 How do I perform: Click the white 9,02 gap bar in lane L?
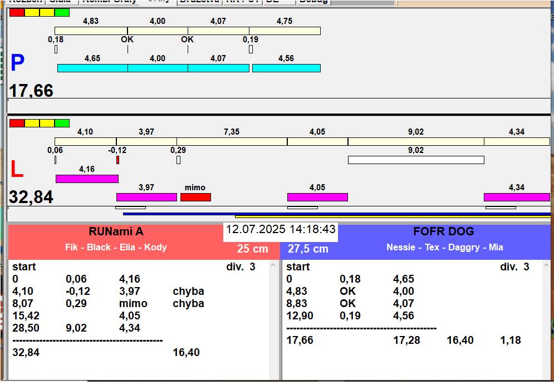416,160
